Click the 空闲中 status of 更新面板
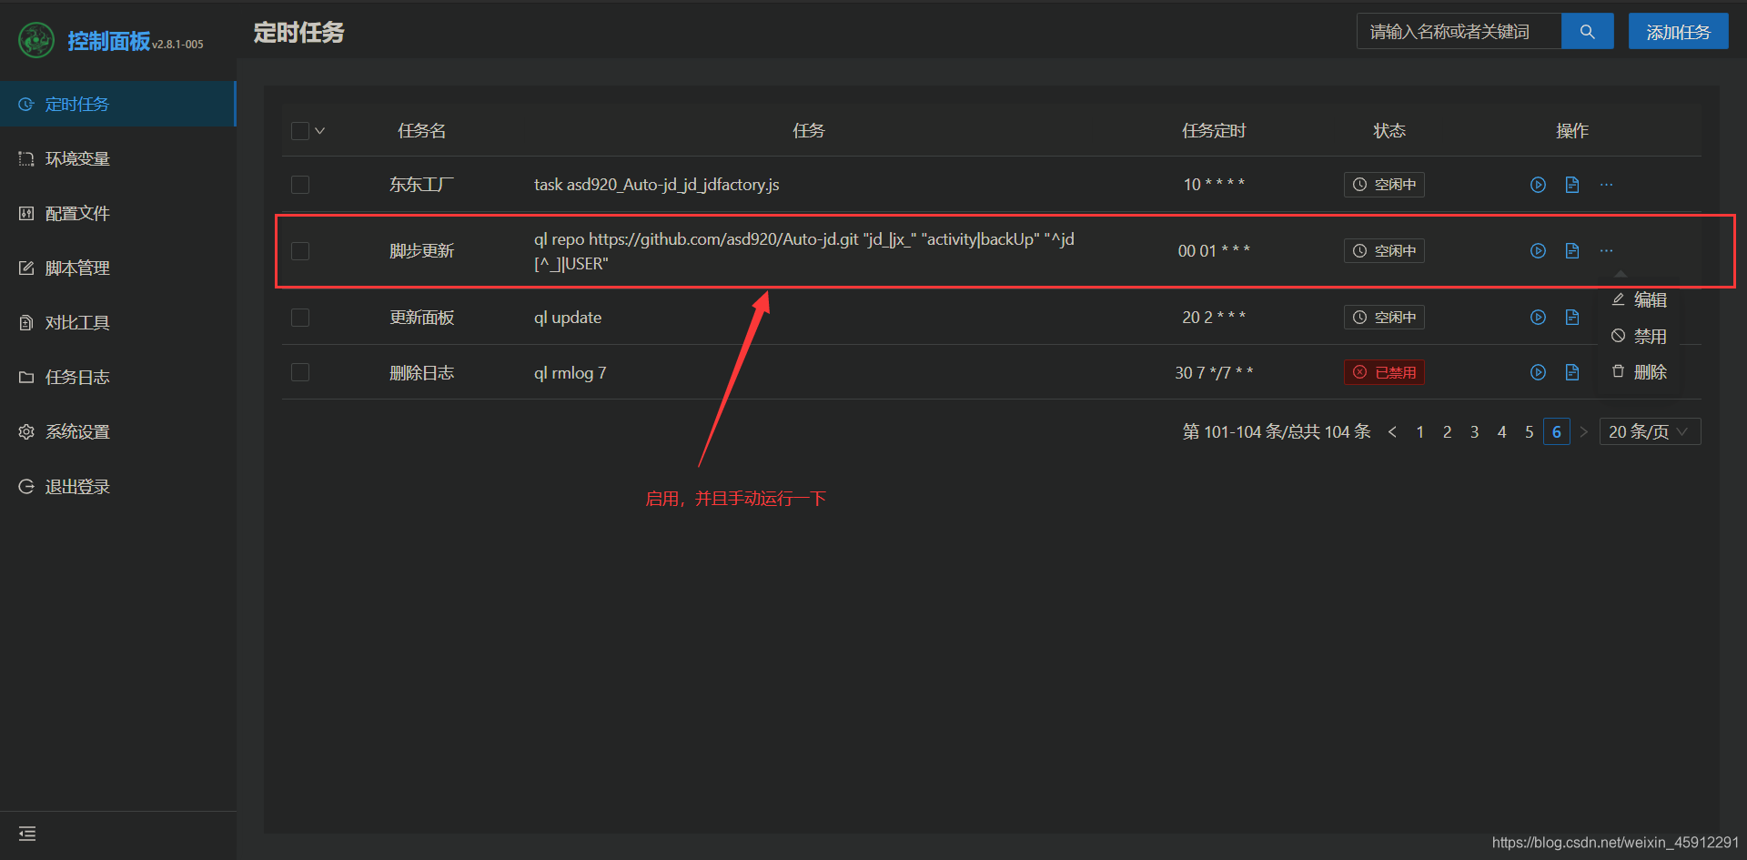This screenshot has height=860, width=1747. point(1384,318)
